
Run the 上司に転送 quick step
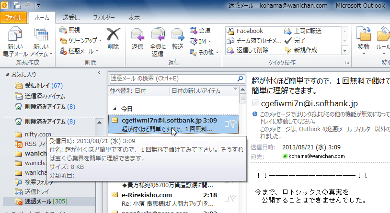303,31
